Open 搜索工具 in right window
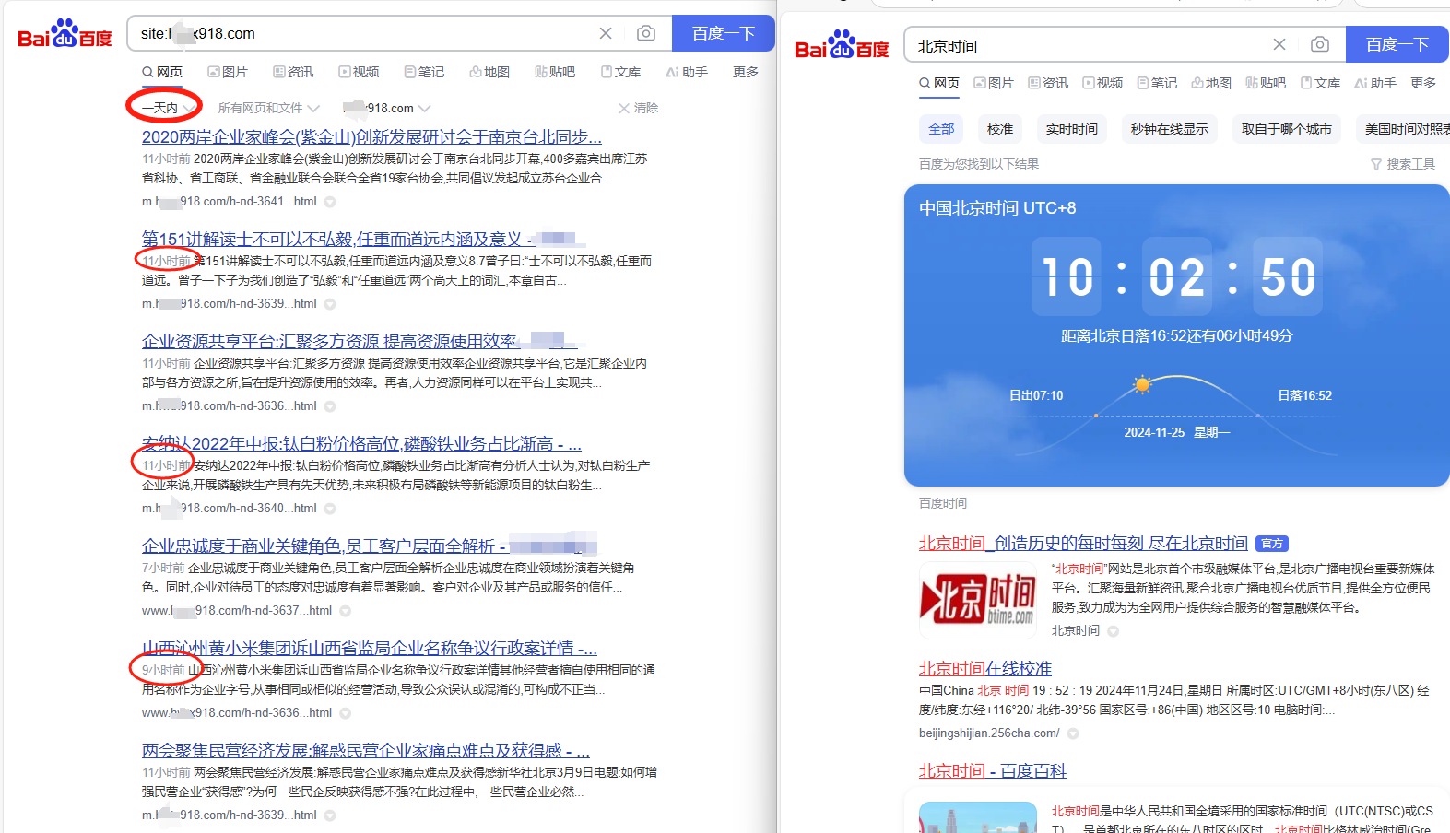The image size is (1450, 833). coord(1403,164)
